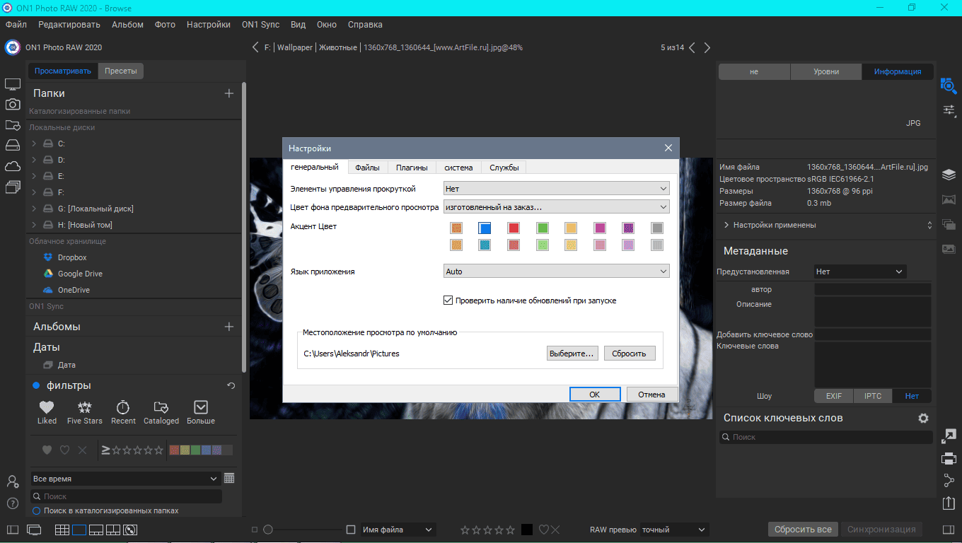Toggle the right panel visibility icon
962x543 pixels.
949,530
